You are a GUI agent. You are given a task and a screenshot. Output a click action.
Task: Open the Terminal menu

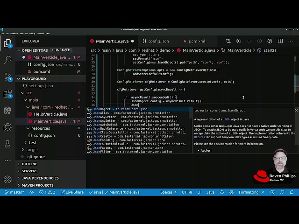coord(40,33)
